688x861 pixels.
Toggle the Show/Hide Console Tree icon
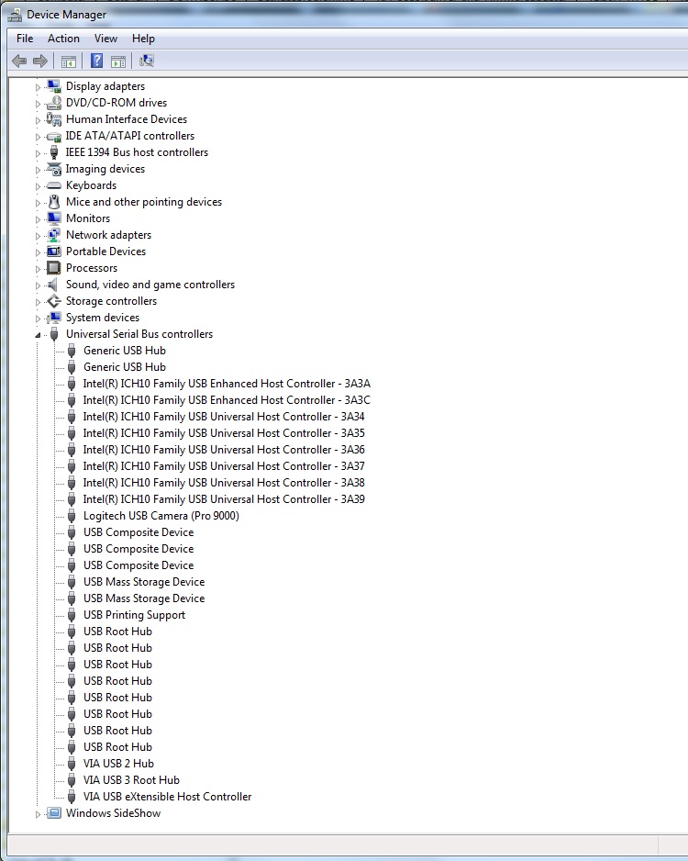pyautogui.click(x=68, y=61)
